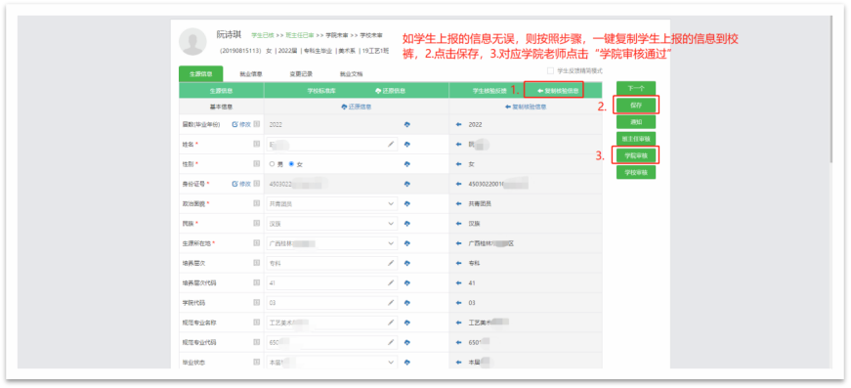This screenshot has height=388, width=851.
Task: Select the 女 radio button
Action: click(291, 164)
